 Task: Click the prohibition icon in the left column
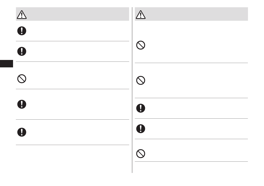click(22, 79)
